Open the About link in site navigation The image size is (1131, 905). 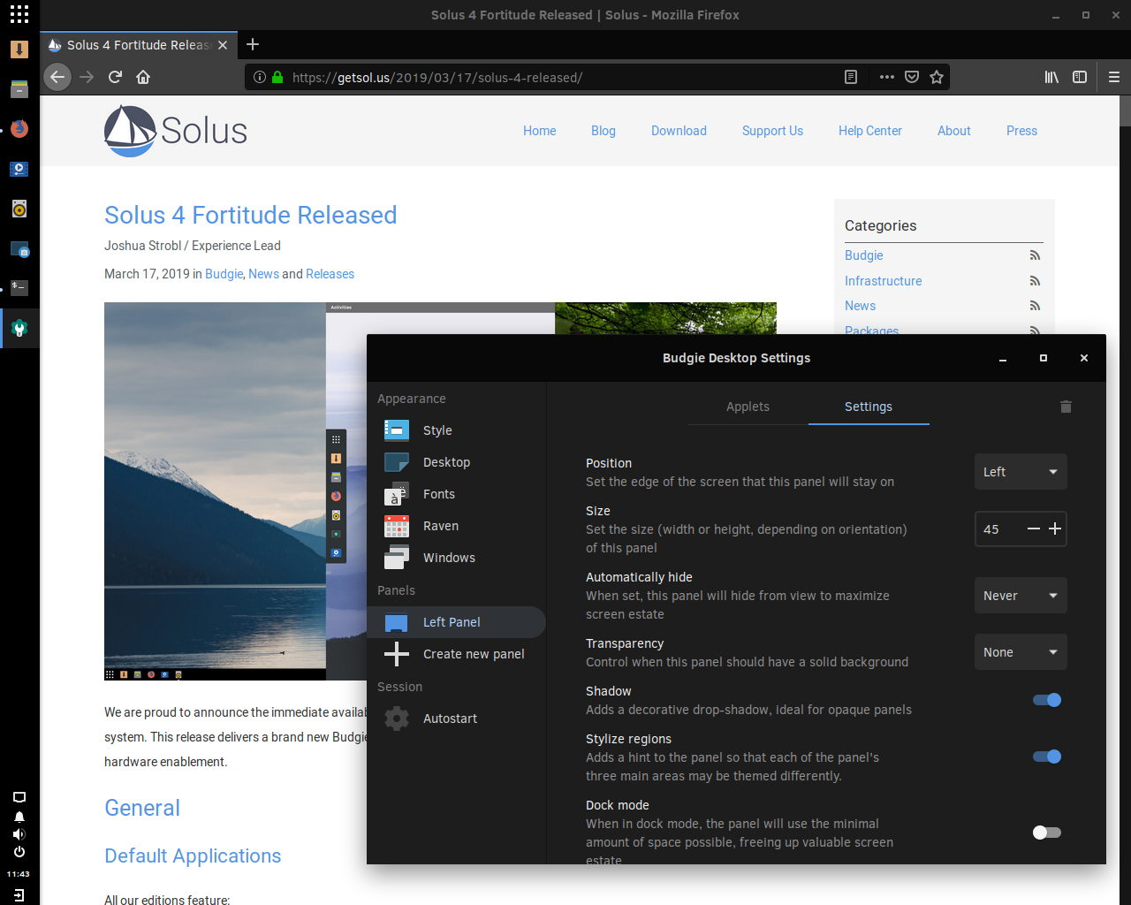click(x=954, y=131)
